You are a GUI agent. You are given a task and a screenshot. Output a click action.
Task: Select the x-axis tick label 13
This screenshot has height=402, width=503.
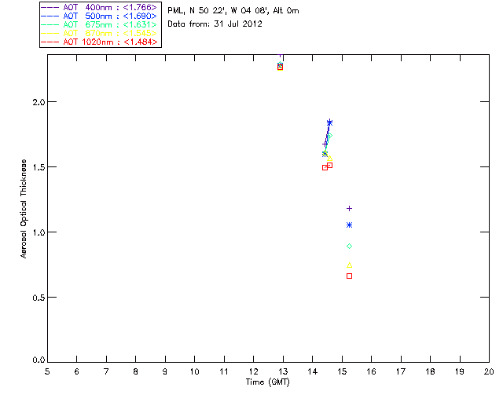[x=283, y=371]
